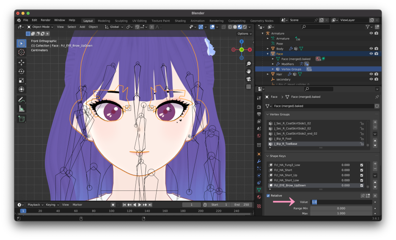
Task: Open the Render menu
Action: (x=46, y=20)
